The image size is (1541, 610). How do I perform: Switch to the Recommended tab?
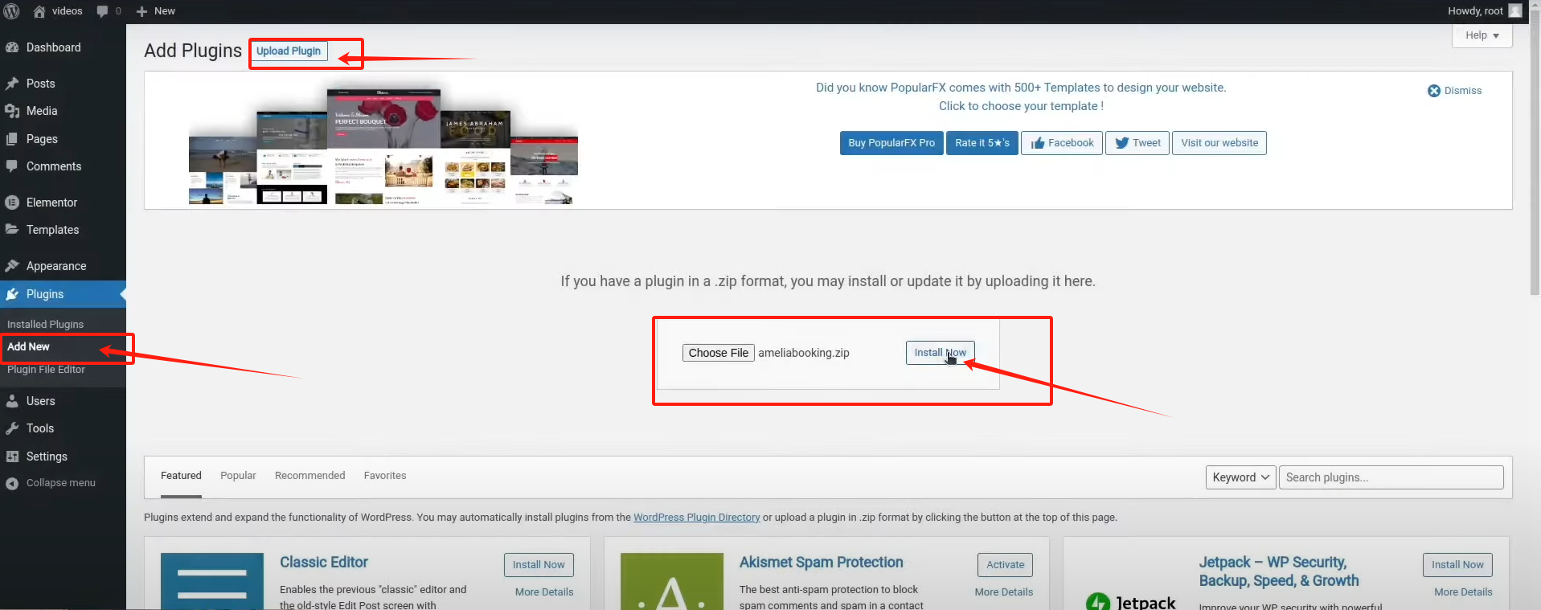pyautogui.click(x=309, y=476)
